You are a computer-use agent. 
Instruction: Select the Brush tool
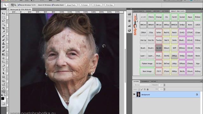point(3,40)
